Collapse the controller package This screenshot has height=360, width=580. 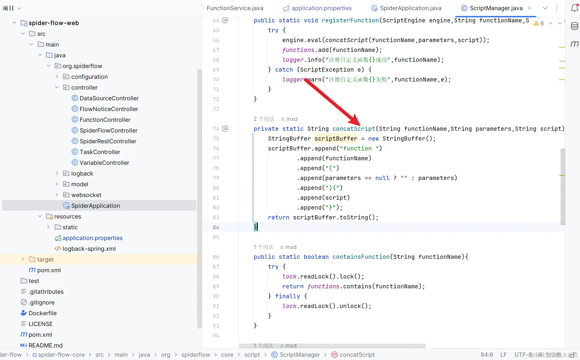tap(57, 87)
